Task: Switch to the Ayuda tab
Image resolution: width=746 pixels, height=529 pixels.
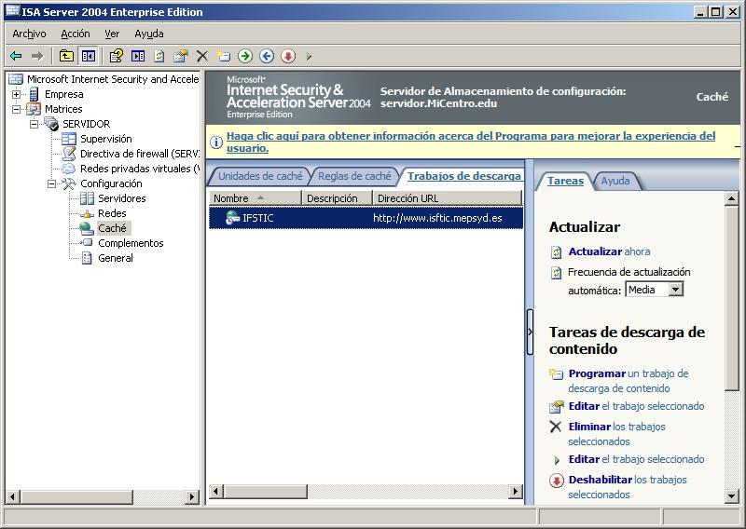Action: click(x=615, y=181)
